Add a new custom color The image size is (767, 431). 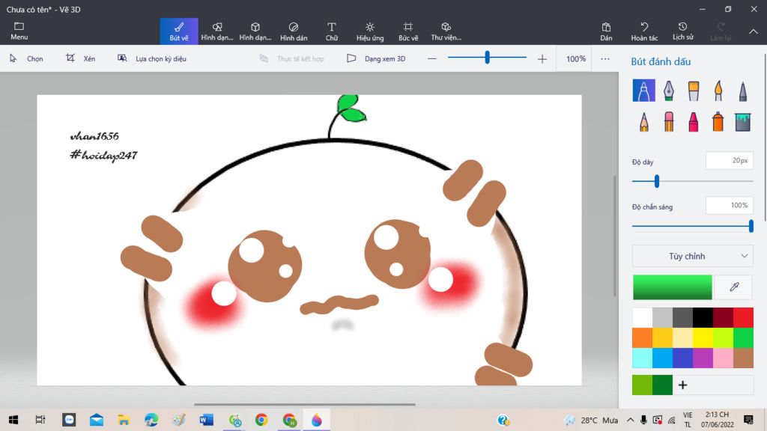(x=683, y=385)
